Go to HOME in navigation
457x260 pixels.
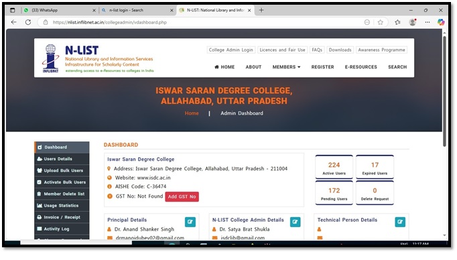click(224, 67)
